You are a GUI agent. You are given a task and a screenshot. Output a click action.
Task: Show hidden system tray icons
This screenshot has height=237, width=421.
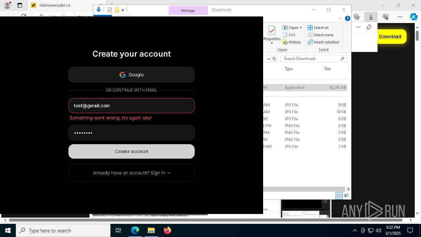[x=355, y=230]
